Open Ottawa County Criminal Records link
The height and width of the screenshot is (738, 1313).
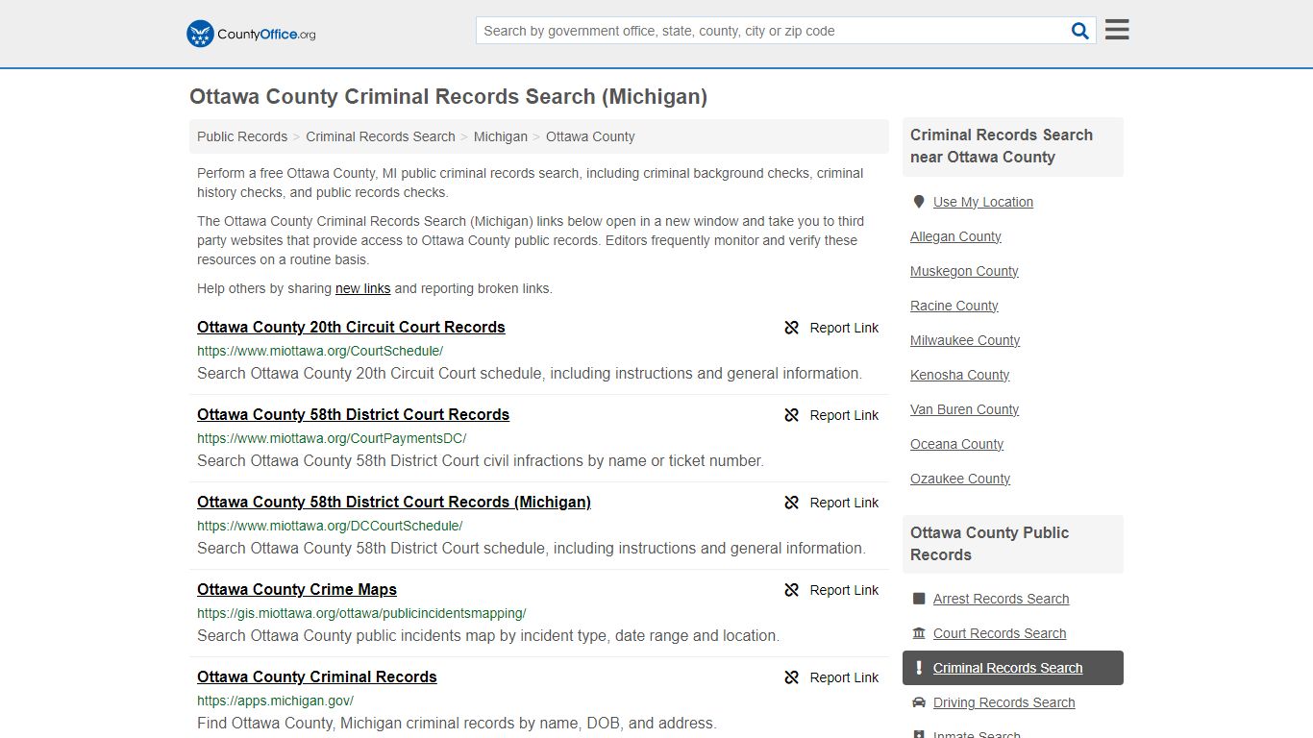point(317,676)
